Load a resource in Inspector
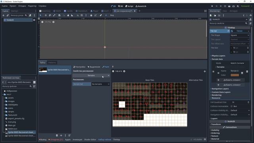This screenshot has width=254, height=143. pos(215,15)
